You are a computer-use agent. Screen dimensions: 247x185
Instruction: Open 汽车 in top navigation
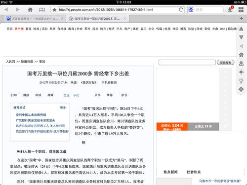click(x=119, y=29)
